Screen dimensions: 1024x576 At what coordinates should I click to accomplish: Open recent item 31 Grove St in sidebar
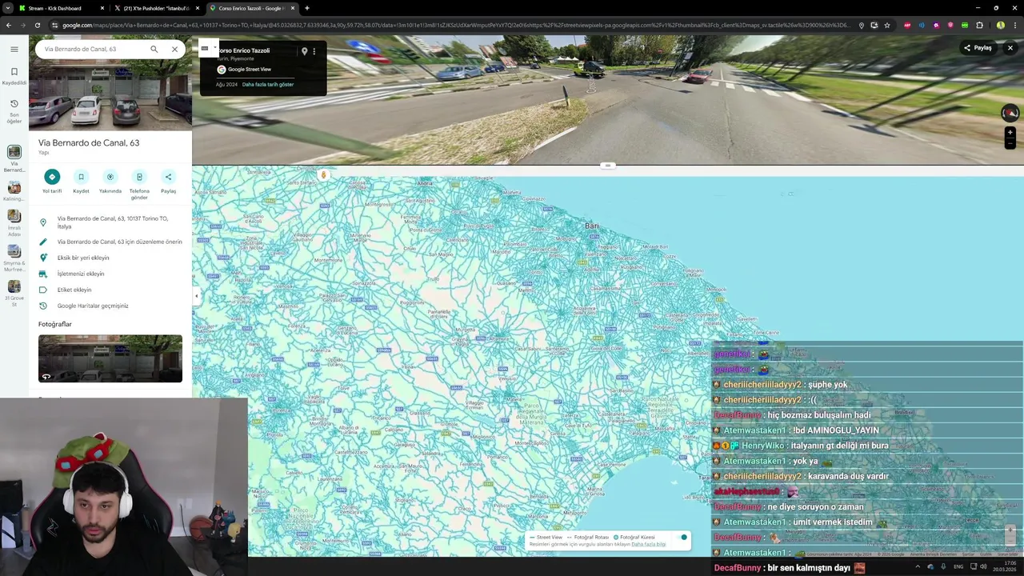pos(14,294)
